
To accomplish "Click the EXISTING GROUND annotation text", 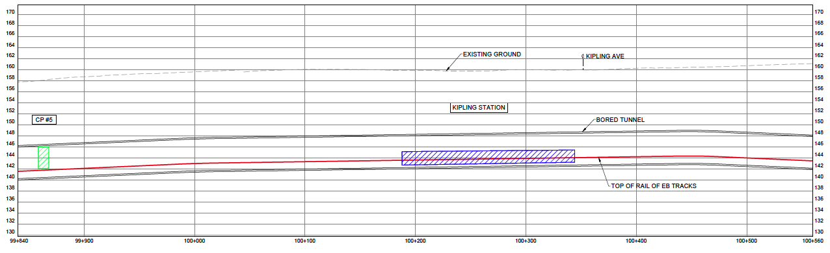I will point(492,54).
